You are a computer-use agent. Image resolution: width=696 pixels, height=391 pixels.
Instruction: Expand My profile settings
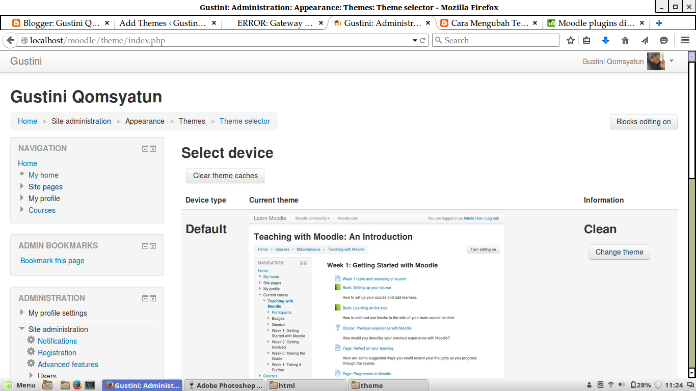click(x=22, y=313)
